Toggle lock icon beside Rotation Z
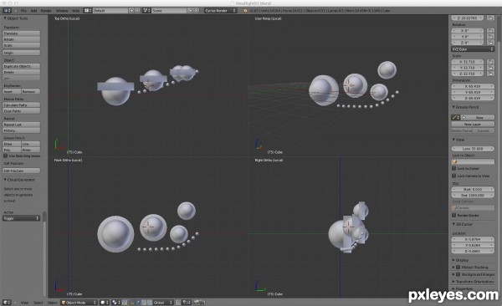Screen dimensions: 502x306 [x=490, y=43]
